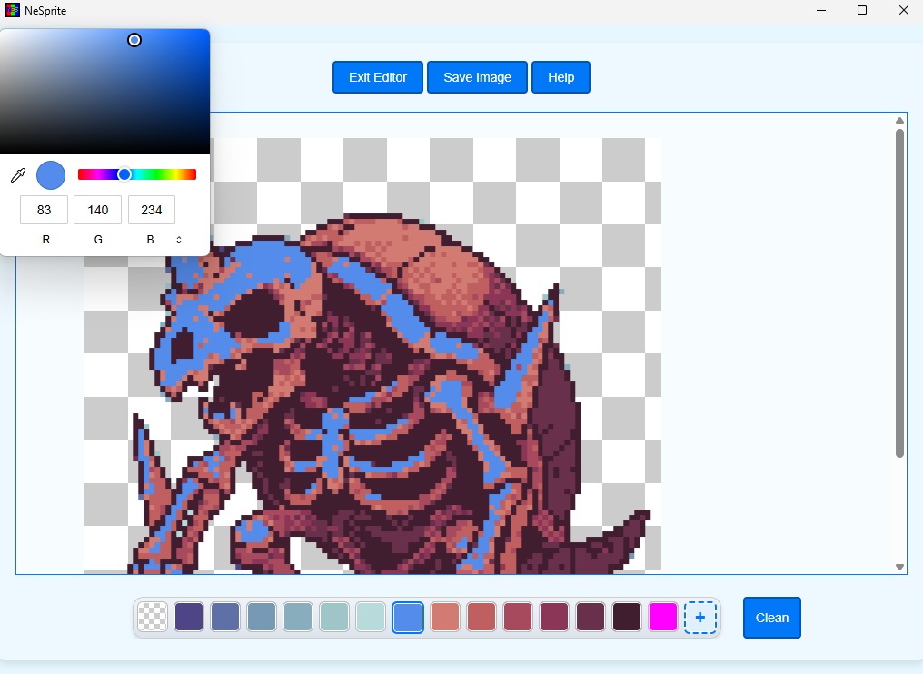The image size is (923, 674).
Task: Click the G value field showing 140
Action: [98, 210]
